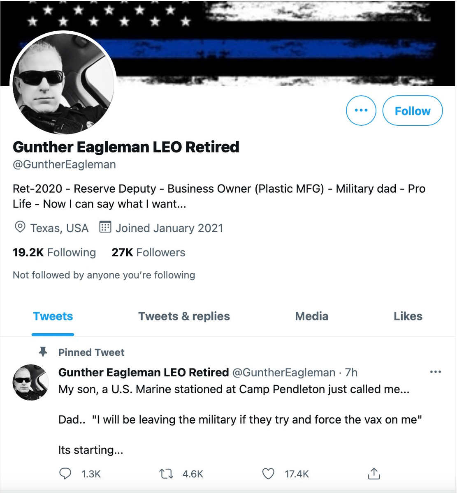View the 27K Followers list
This screenshot has width=457, height=493.
(148, 252)
